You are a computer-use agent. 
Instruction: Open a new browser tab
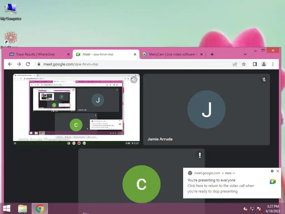212,54
